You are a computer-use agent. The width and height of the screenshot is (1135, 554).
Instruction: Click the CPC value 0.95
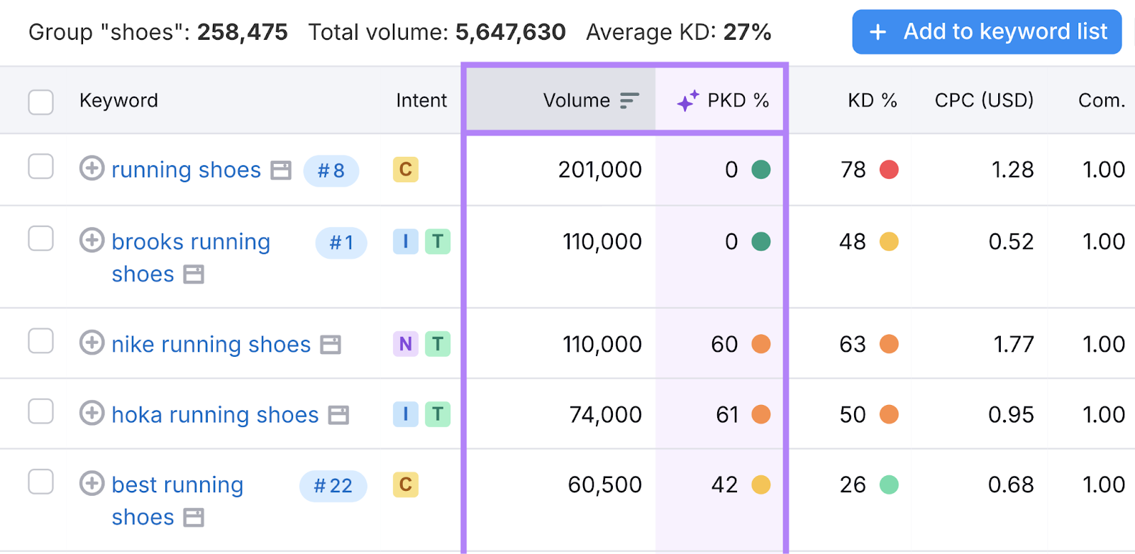1011,414
